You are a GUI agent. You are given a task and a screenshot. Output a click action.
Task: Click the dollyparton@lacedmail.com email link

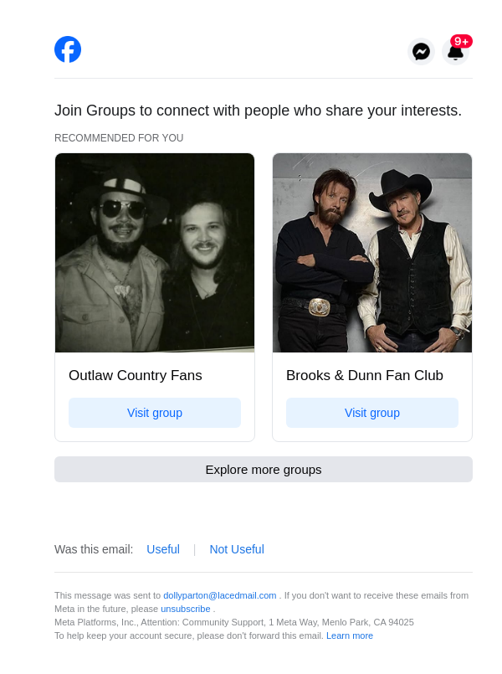click(219, 595)
